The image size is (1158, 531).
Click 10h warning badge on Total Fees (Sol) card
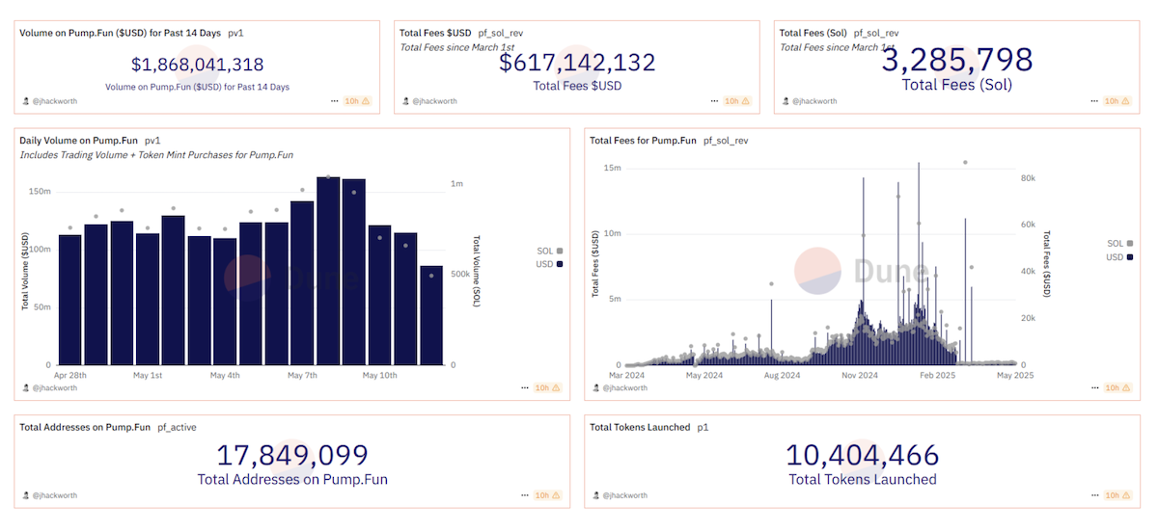[x=1117, y=100]
